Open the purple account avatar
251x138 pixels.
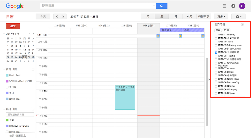click(242, 6)
